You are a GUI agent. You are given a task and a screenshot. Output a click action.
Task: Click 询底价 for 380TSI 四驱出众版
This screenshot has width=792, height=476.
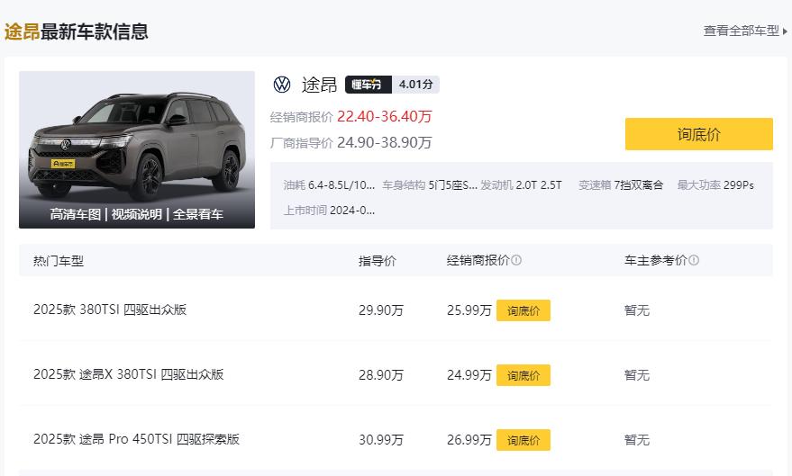coord(523,310)
